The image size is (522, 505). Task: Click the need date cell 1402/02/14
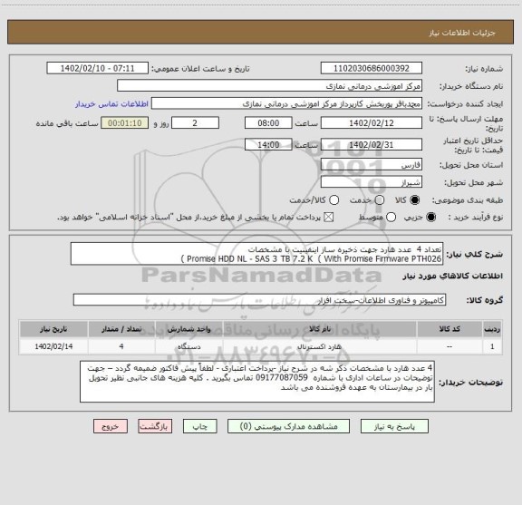(x=53, y=346)
